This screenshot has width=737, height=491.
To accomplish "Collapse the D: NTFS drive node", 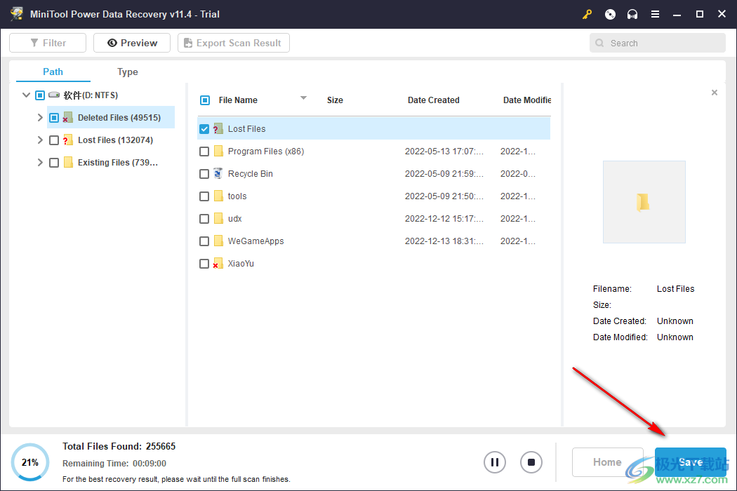I will 27,95.
